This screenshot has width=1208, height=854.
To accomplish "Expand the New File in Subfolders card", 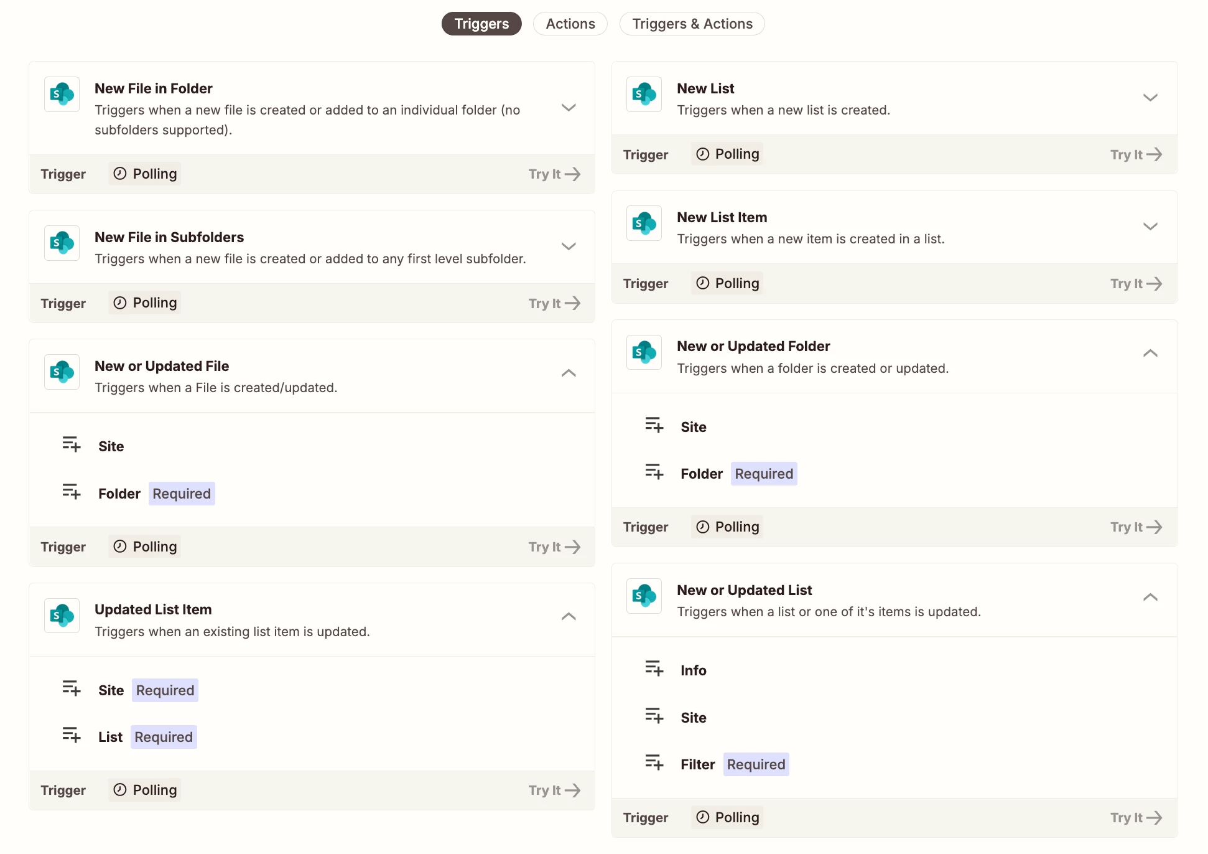I will (x=569, y=246).
